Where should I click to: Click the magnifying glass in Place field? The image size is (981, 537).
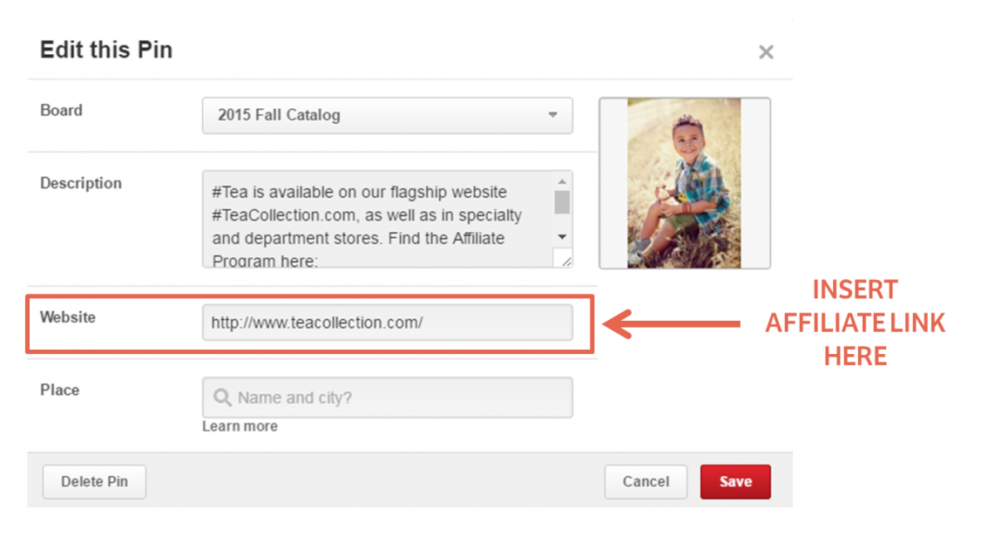point(222,398)
